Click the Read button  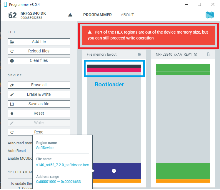[x=39, y=132]
